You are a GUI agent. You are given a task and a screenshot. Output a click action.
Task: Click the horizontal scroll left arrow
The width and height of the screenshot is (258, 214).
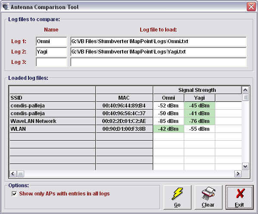pos(13,174)
